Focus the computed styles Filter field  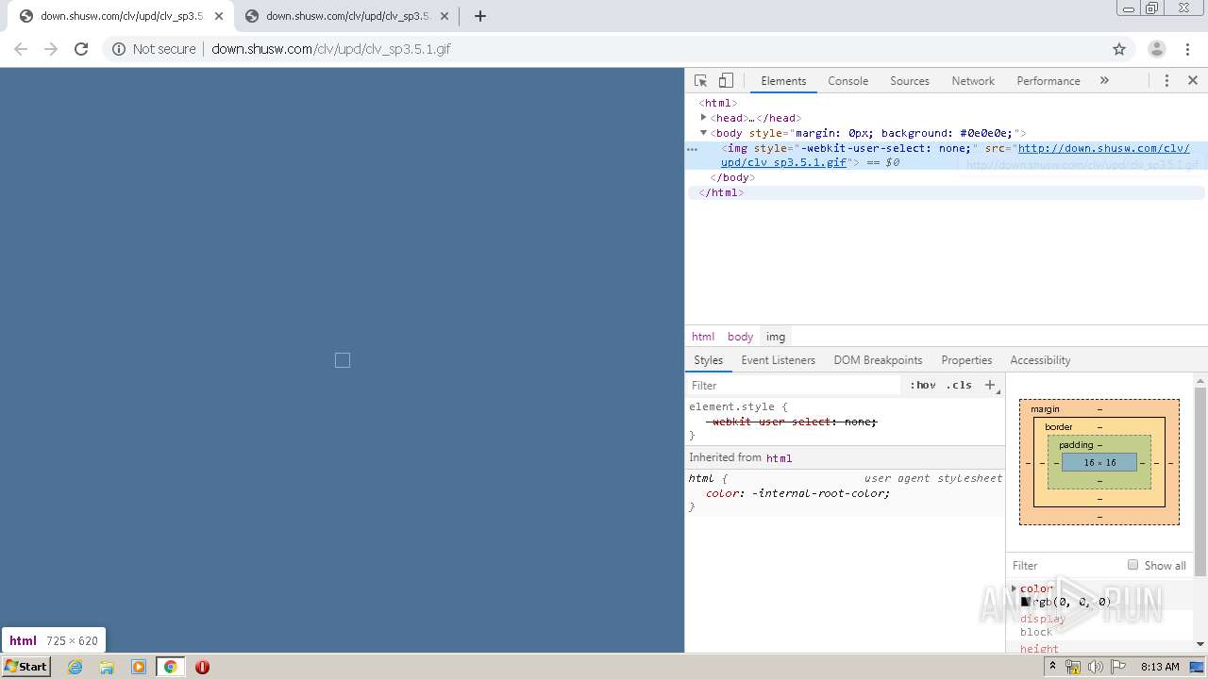tap(1065, 566)
